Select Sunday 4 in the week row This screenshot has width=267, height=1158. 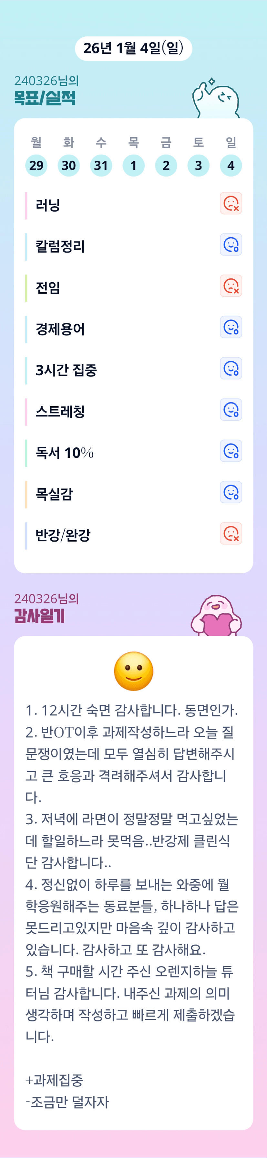(x=231, y=165)
